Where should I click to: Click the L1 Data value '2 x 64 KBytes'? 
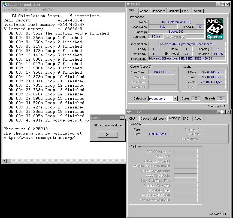pyautogui.click(x=211, y=72)
